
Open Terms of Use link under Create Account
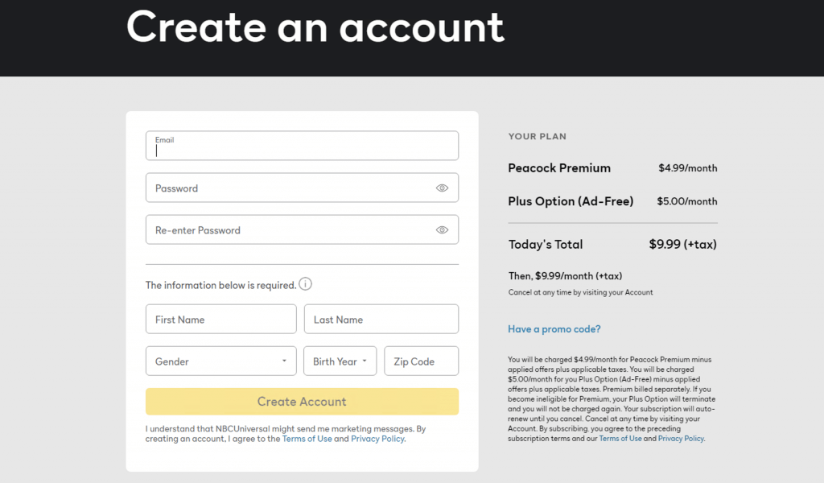point(307,440)
